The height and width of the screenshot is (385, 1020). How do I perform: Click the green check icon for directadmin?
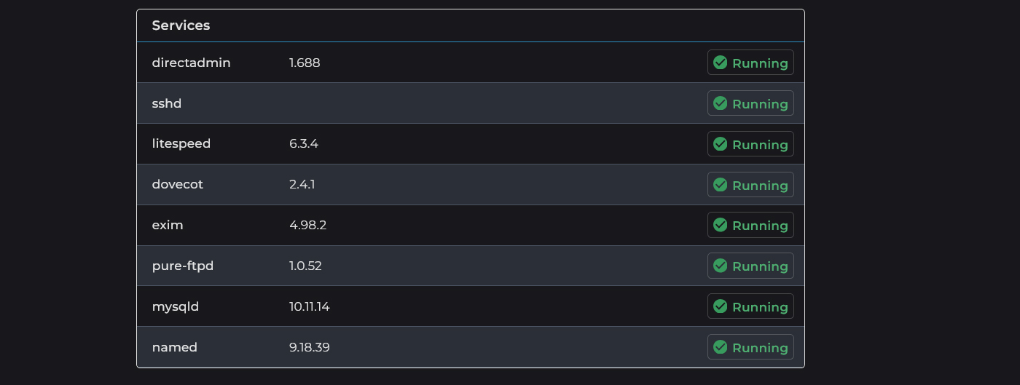721,63
